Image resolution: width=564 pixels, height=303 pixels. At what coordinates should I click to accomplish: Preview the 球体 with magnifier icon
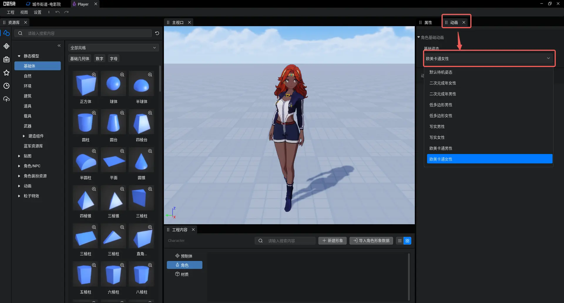(x=122, y=75)
